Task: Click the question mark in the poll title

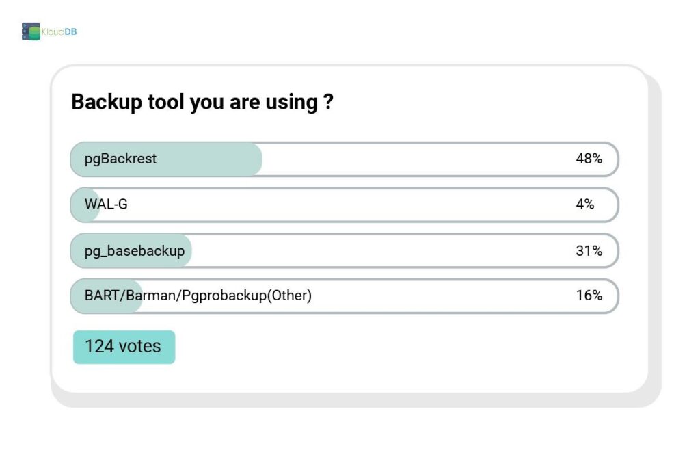Action: pos(327,102)
